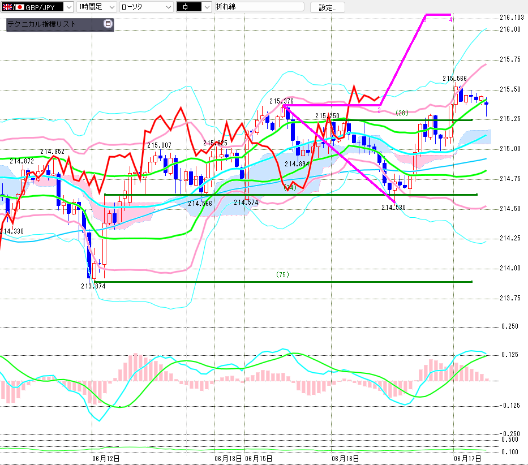Click the 213.874 lowest price label

(93, 286)
